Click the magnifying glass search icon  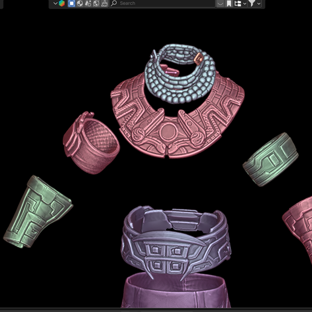(x=114, y=3)
